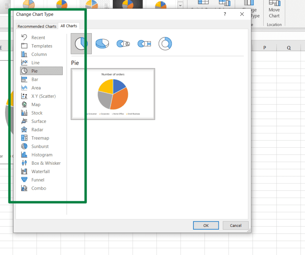Choose the Waterfall chart icon
Screen dimensions: 305x255
[24, 171]
